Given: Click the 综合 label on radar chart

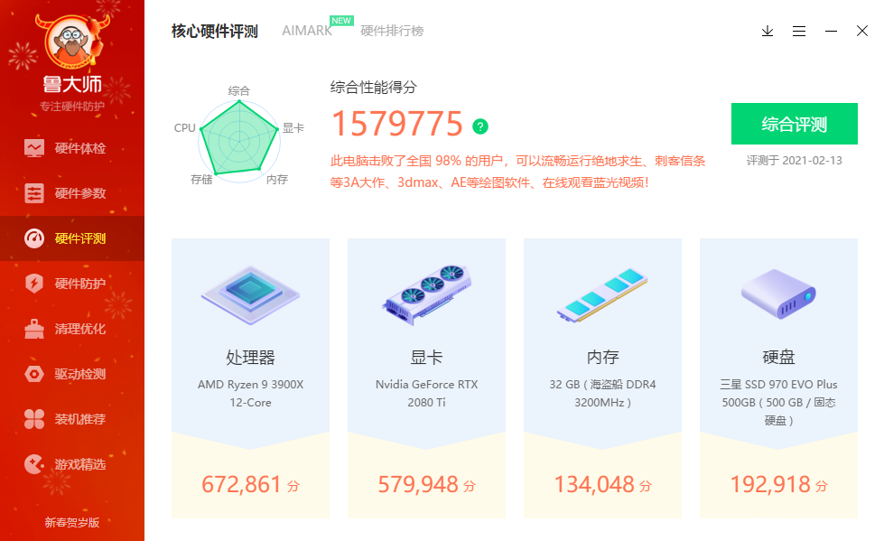Looking at the screenshot, I should click(239, 91).
